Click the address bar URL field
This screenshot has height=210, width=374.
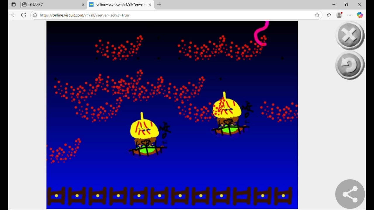(x=175, y=15)
